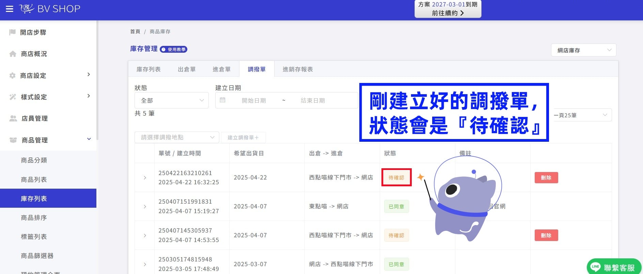643x274 pixels.
Task: Switch to 進銷存報表 tab
Action: (x=298, y=69)
